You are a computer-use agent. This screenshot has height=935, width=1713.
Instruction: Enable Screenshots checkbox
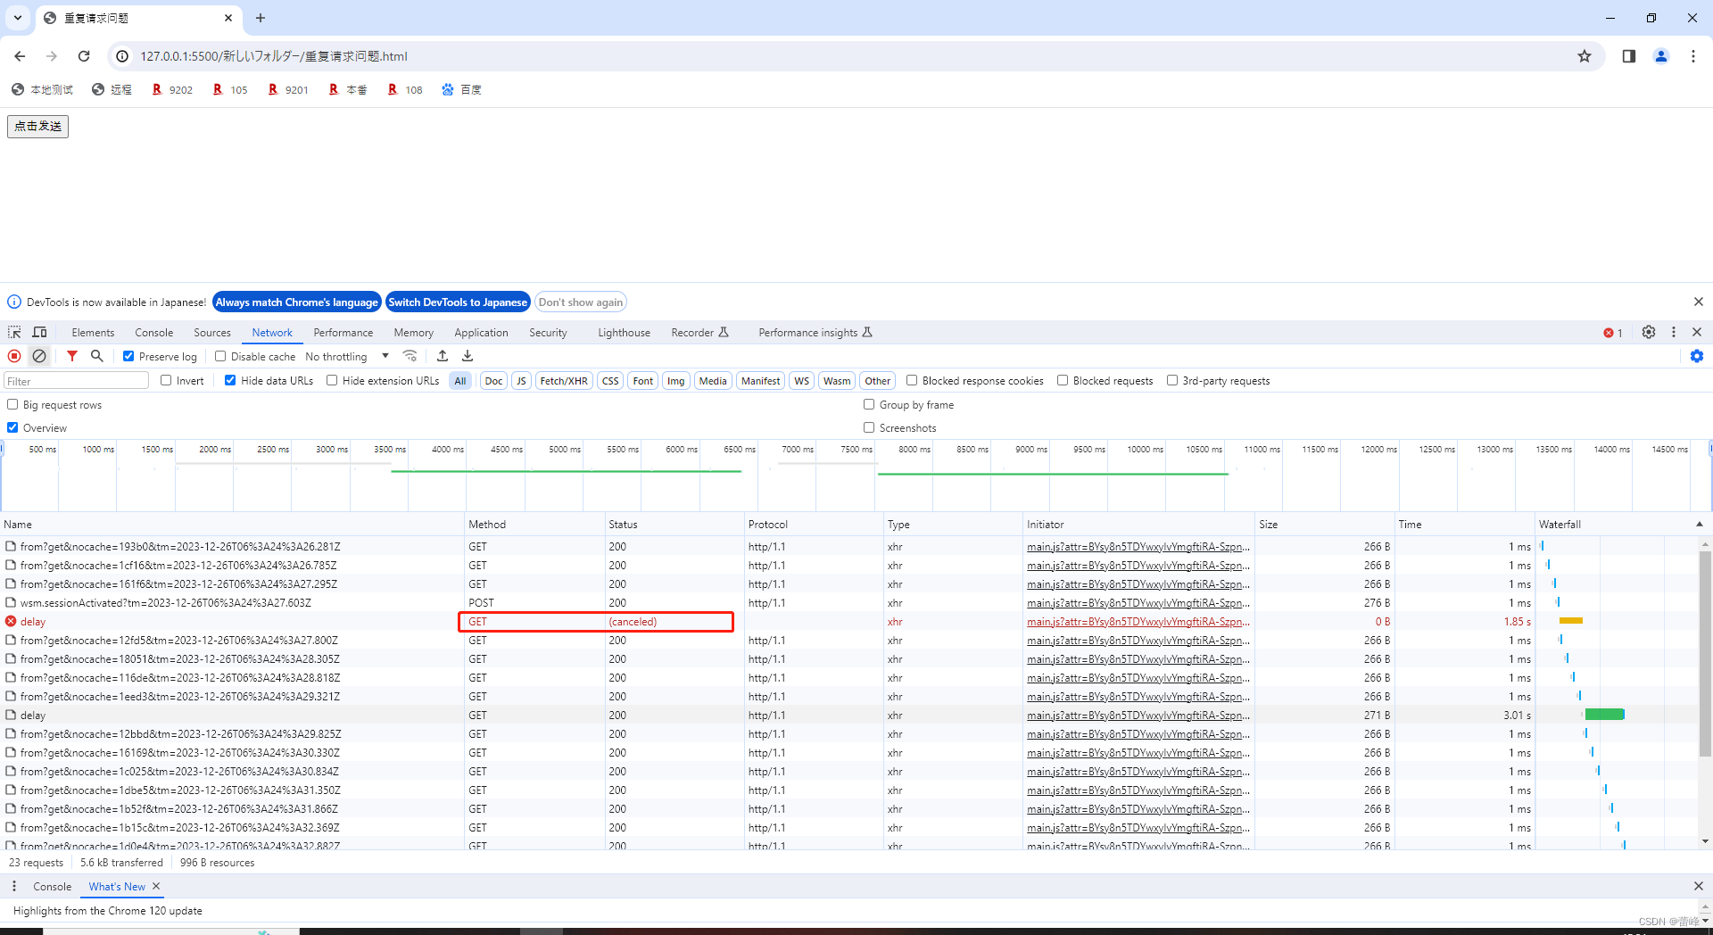[x=869, y=427]
